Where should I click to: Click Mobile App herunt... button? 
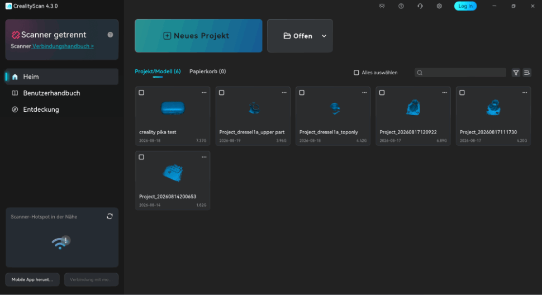(x=32, y=279)
